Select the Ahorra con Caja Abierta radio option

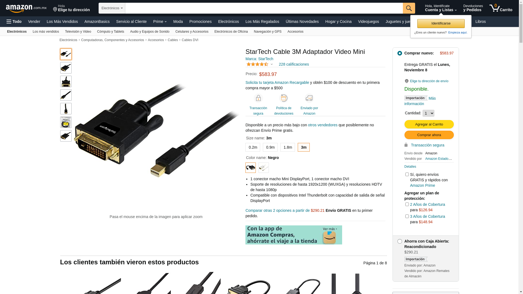[400, 241]
